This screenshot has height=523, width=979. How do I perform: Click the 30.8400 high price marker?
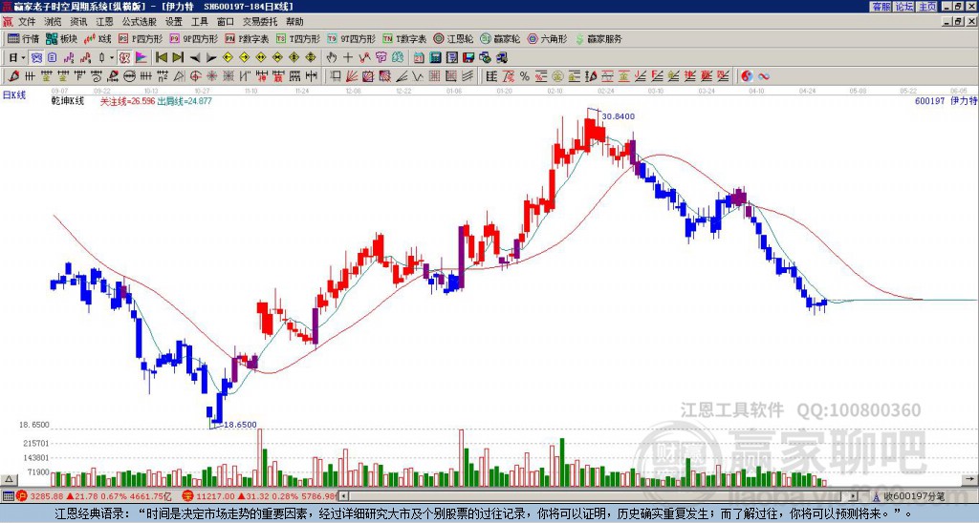point(619,115)
